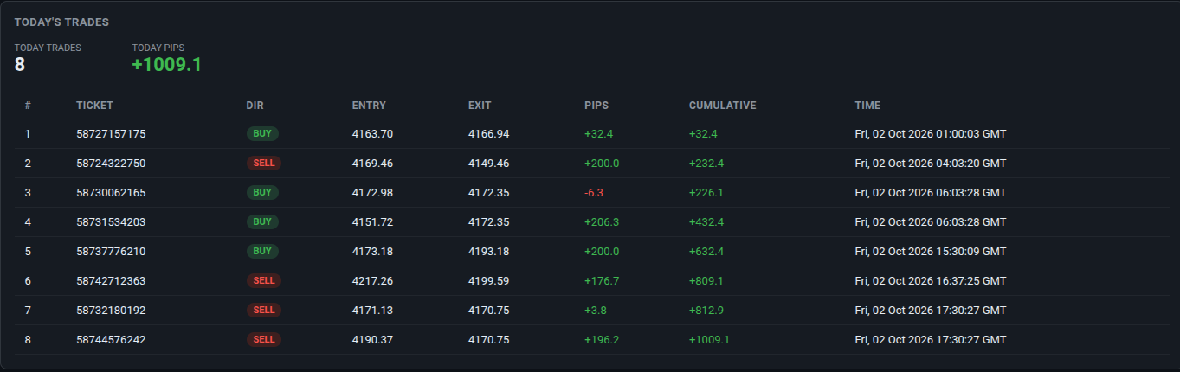
Task: Click the DIR column header
Action: (255, 106)
